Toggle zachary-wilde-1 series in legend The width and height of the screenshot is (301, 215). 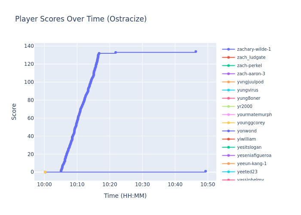click(x=254, y=49)
